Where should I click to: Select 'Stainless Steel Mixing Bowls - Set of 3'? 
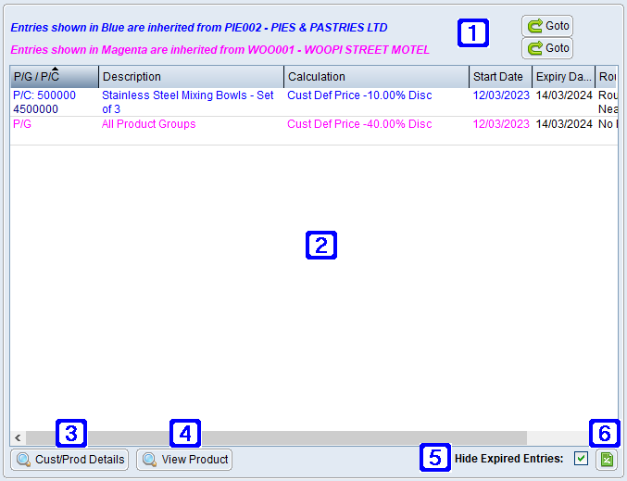coord(191,103)
